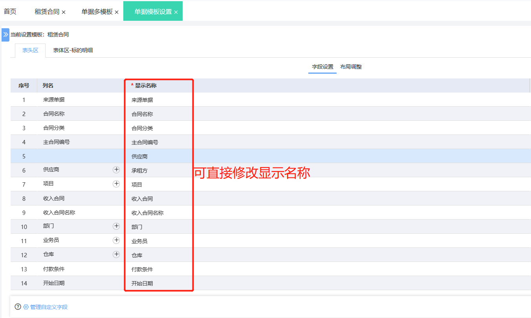Open 管理自定义字段 link
This screenshot has height=318, width=531.
click(x=49, y=307)
